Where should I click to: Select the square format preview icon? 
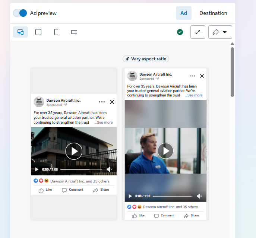tap(38, 32)
